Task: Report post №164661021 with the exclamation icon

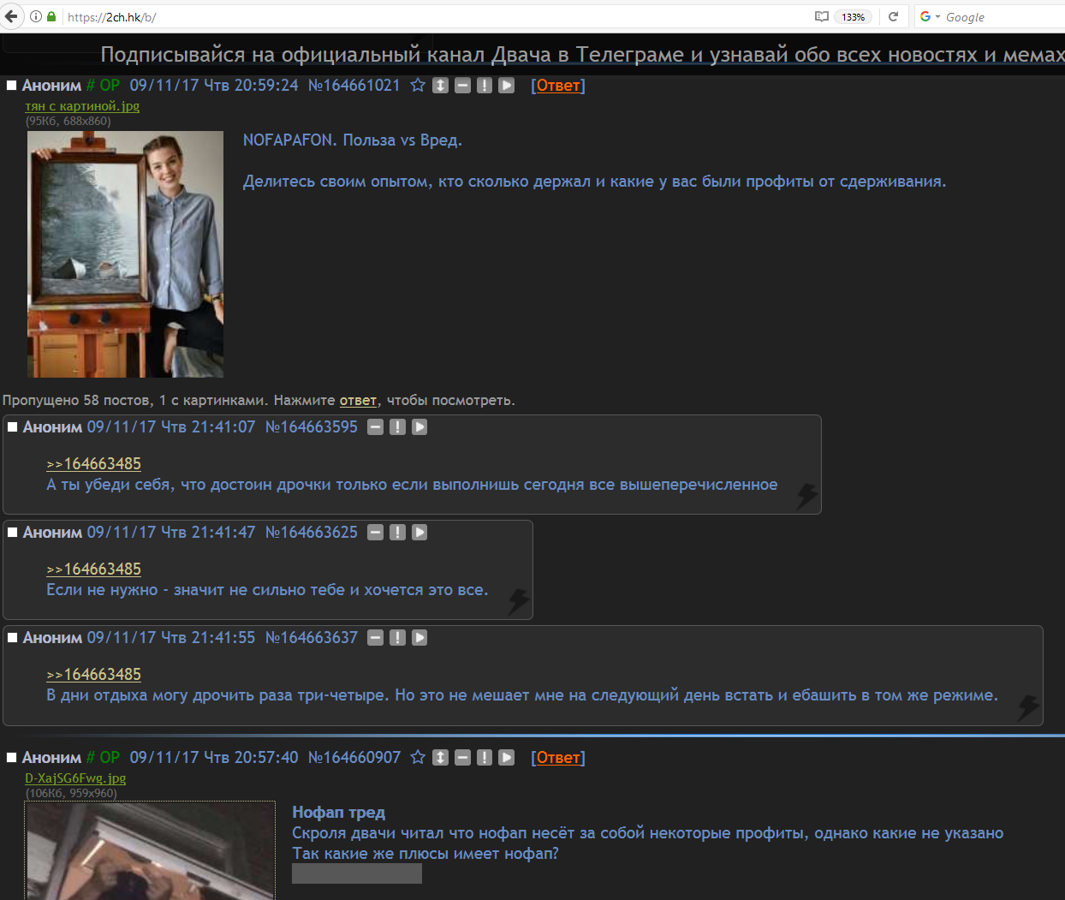Action: (x=485, y=85)
